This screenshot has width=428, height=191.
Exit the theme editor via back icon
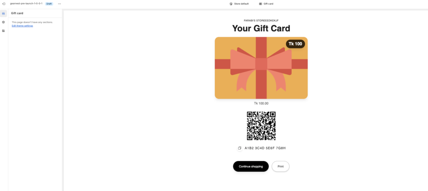(3, 4)
